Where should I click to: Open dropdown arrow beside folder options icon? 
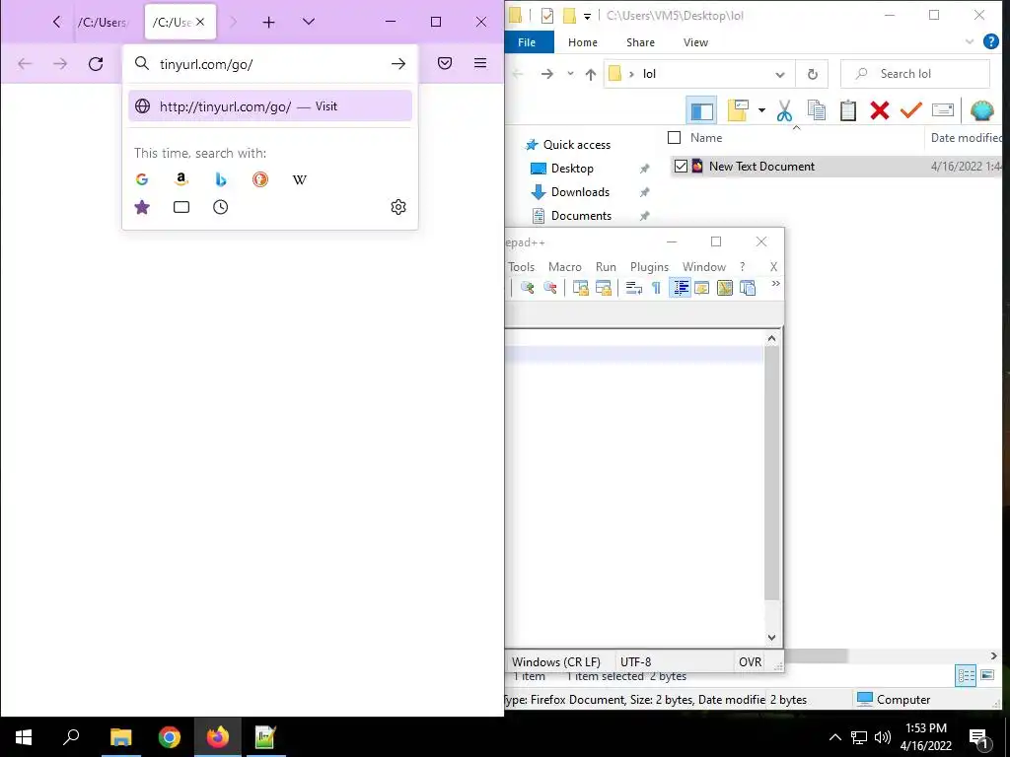761,110
